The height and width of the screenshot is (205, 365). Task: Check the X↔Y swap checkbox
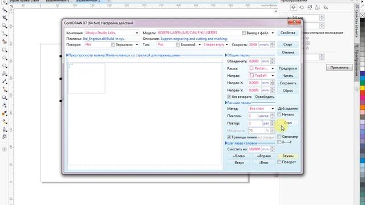pos(279,142)
